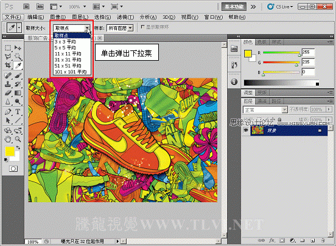Select the Gradient tool

click(18, 93)
